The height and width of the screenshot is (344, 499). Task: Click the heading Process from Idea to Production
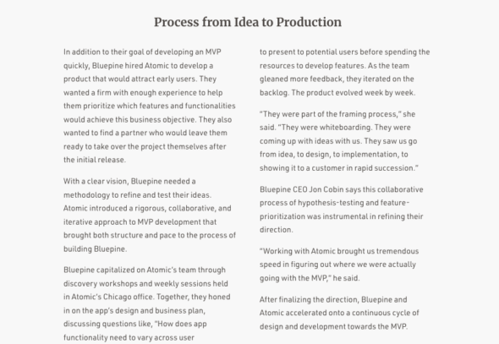point(248,22)
